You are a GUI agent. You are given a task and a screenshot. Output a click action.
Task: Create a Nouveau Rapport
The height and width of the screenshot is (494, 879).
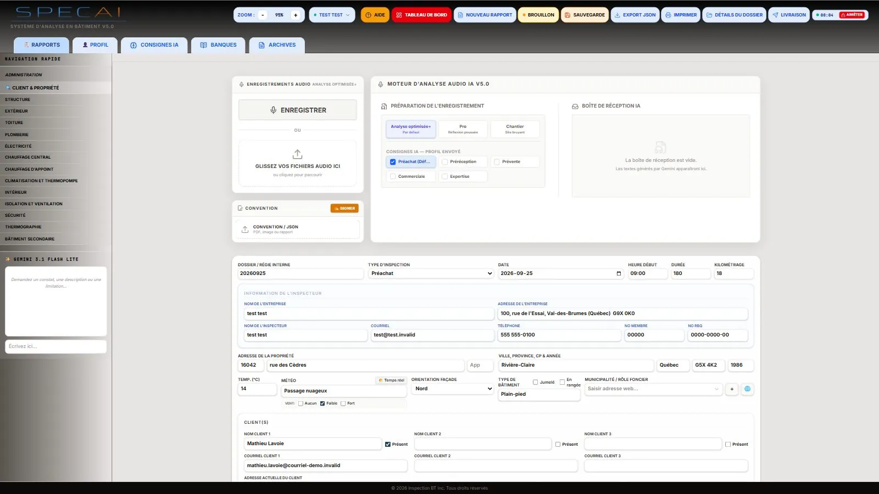pos(485,15)
